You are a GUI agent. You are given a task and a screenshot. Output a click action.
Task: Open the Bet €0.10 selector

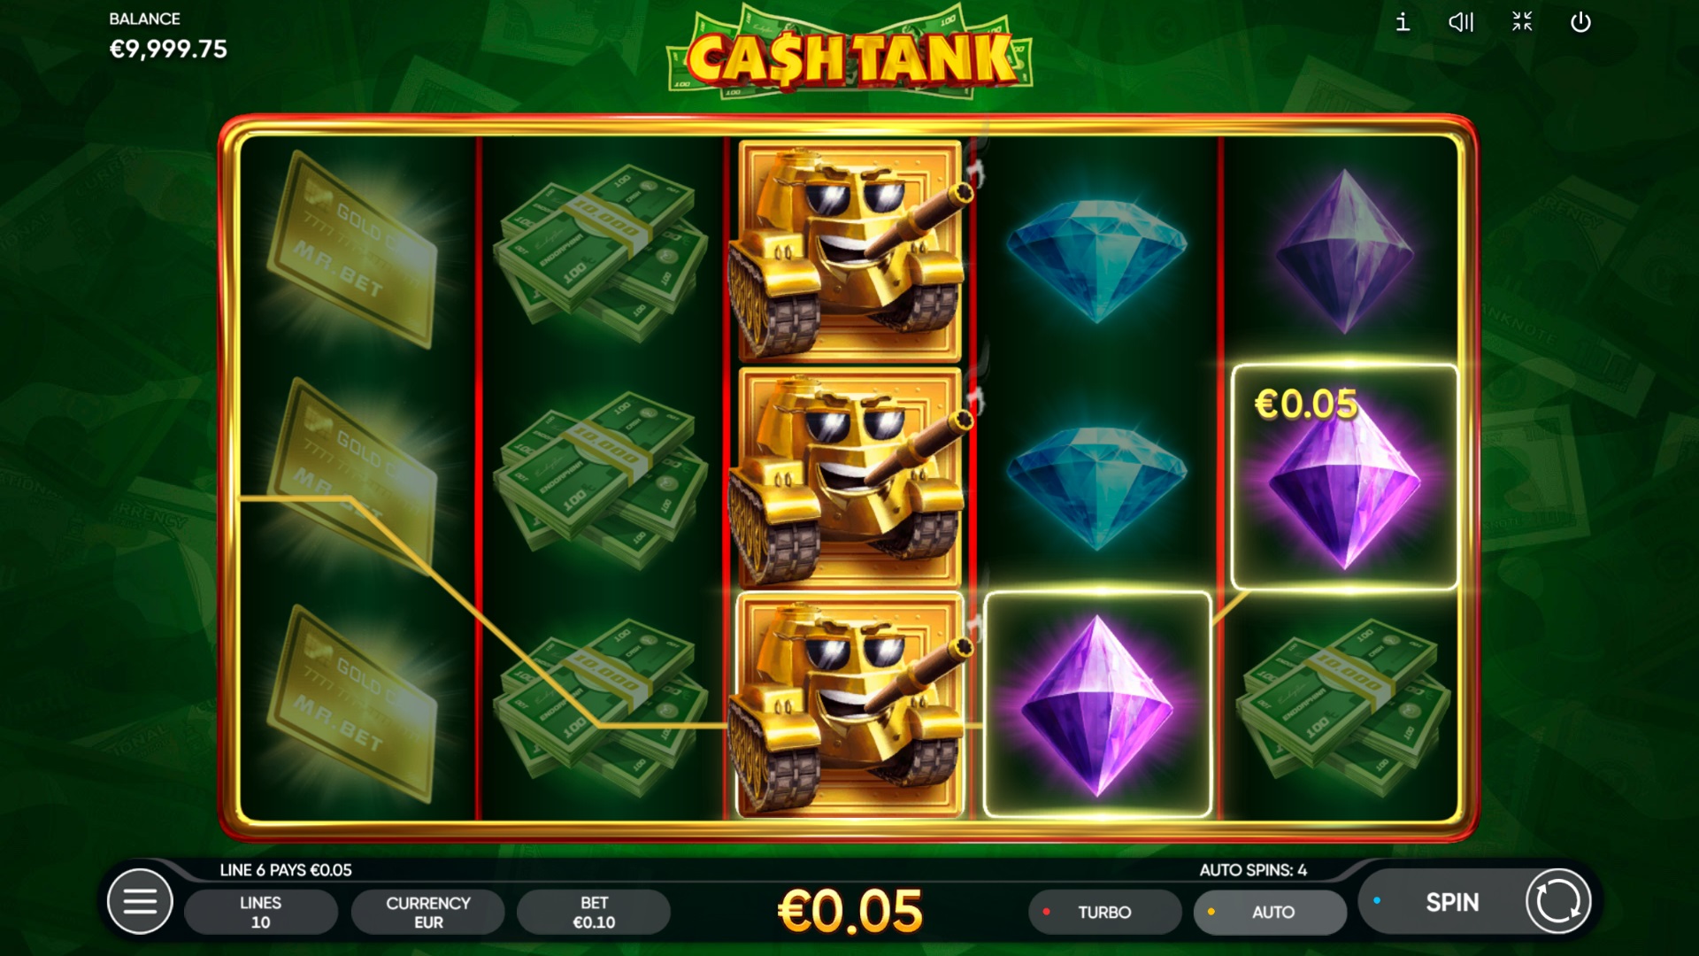point(594,913)
